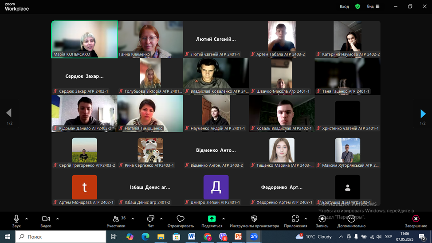Click muted mic icon on Рудоман Данило tile
This screenshot has width=432, height=243.
tap(55, 129)
